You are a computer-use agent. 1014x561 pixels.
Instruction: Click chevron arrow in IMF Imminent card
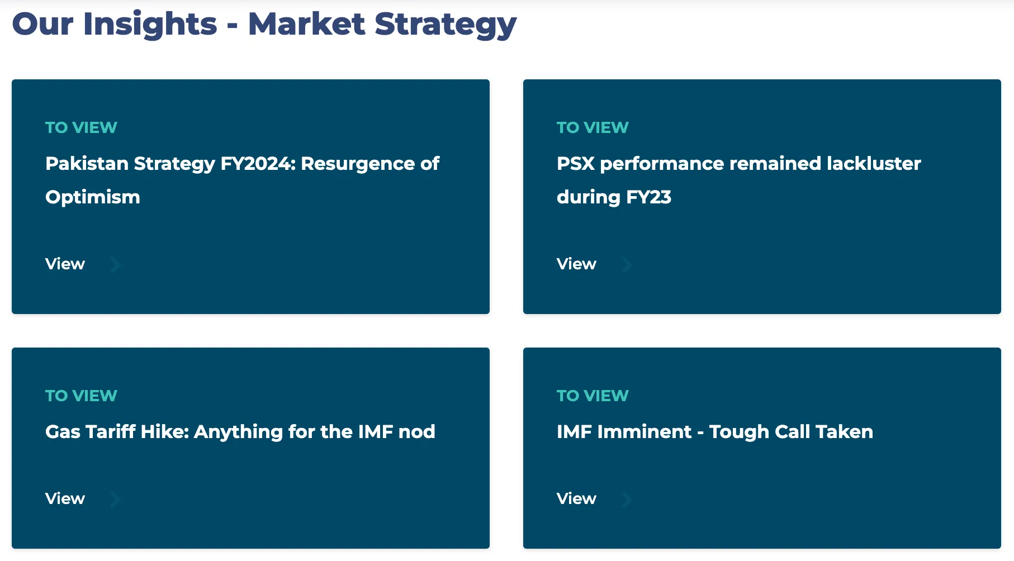tap(627, 499)
